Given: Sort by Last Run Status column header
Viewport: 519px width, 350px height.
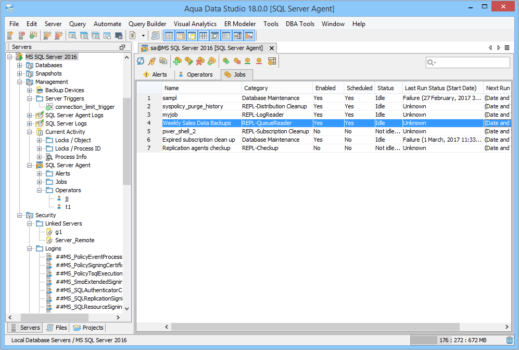Looking at the screenshot, I should click(443, 88).
